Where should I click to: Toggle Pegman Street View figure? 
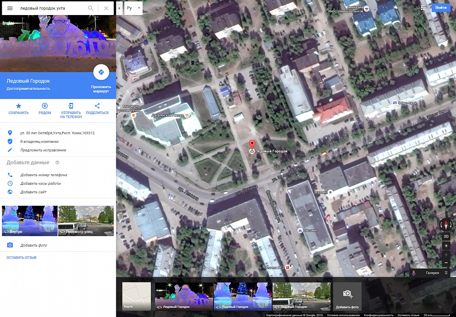pyautogui.click(x=414, y=273)
